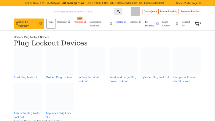Click the email icon before LOTO@safetylock.net
The image size is (215, 121).
(111, 3)
